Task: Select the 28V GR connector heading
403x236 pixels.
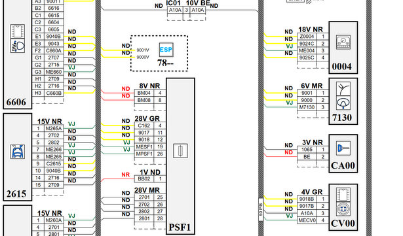Action: (147, 118)
